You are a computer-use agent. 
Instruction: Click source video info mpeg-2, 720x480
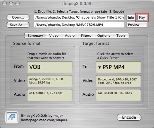pyautogui.click(x=50, y=81)
